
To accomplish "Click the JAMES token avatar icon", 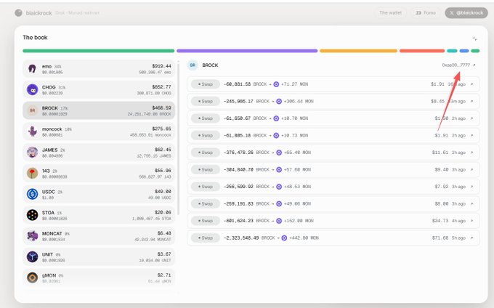I will (32, 152).
